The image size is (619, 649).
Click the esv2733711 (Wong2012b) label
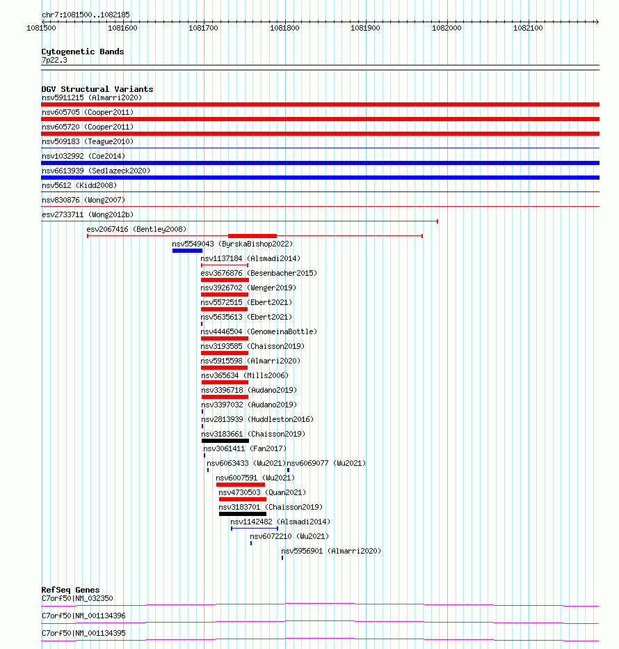tap(88, 214)
